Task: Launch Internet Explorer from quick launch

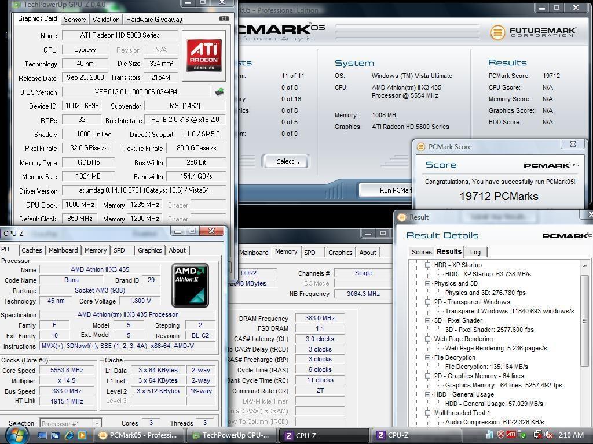Action: [x=69, y=435]
